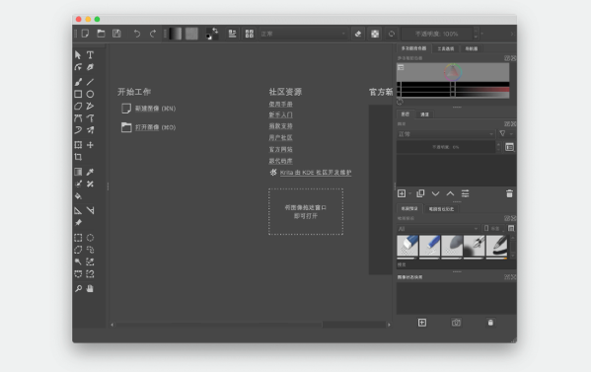This screenshot has width=591, height=372.
Task: Toggle preserve alpha checkerboard button
Action: (x=375, y=34)
